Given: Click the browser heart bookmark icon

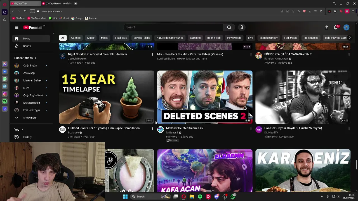Looking at the screenshot, I should 304,11.
